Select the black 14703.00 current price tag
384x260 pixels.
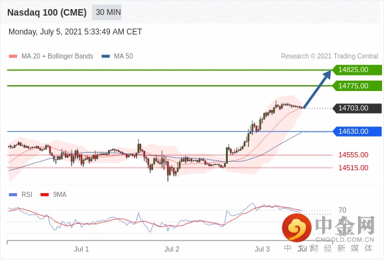coord(357,108)
